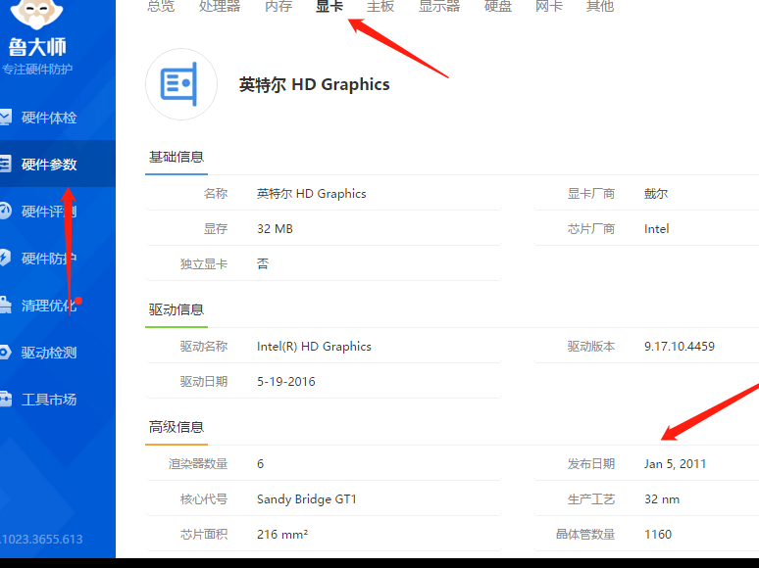The height and width of the screenshot is (568, 759).
Task: Click the 晶体管数量 value 1160
Action: (x=658, y=534)
